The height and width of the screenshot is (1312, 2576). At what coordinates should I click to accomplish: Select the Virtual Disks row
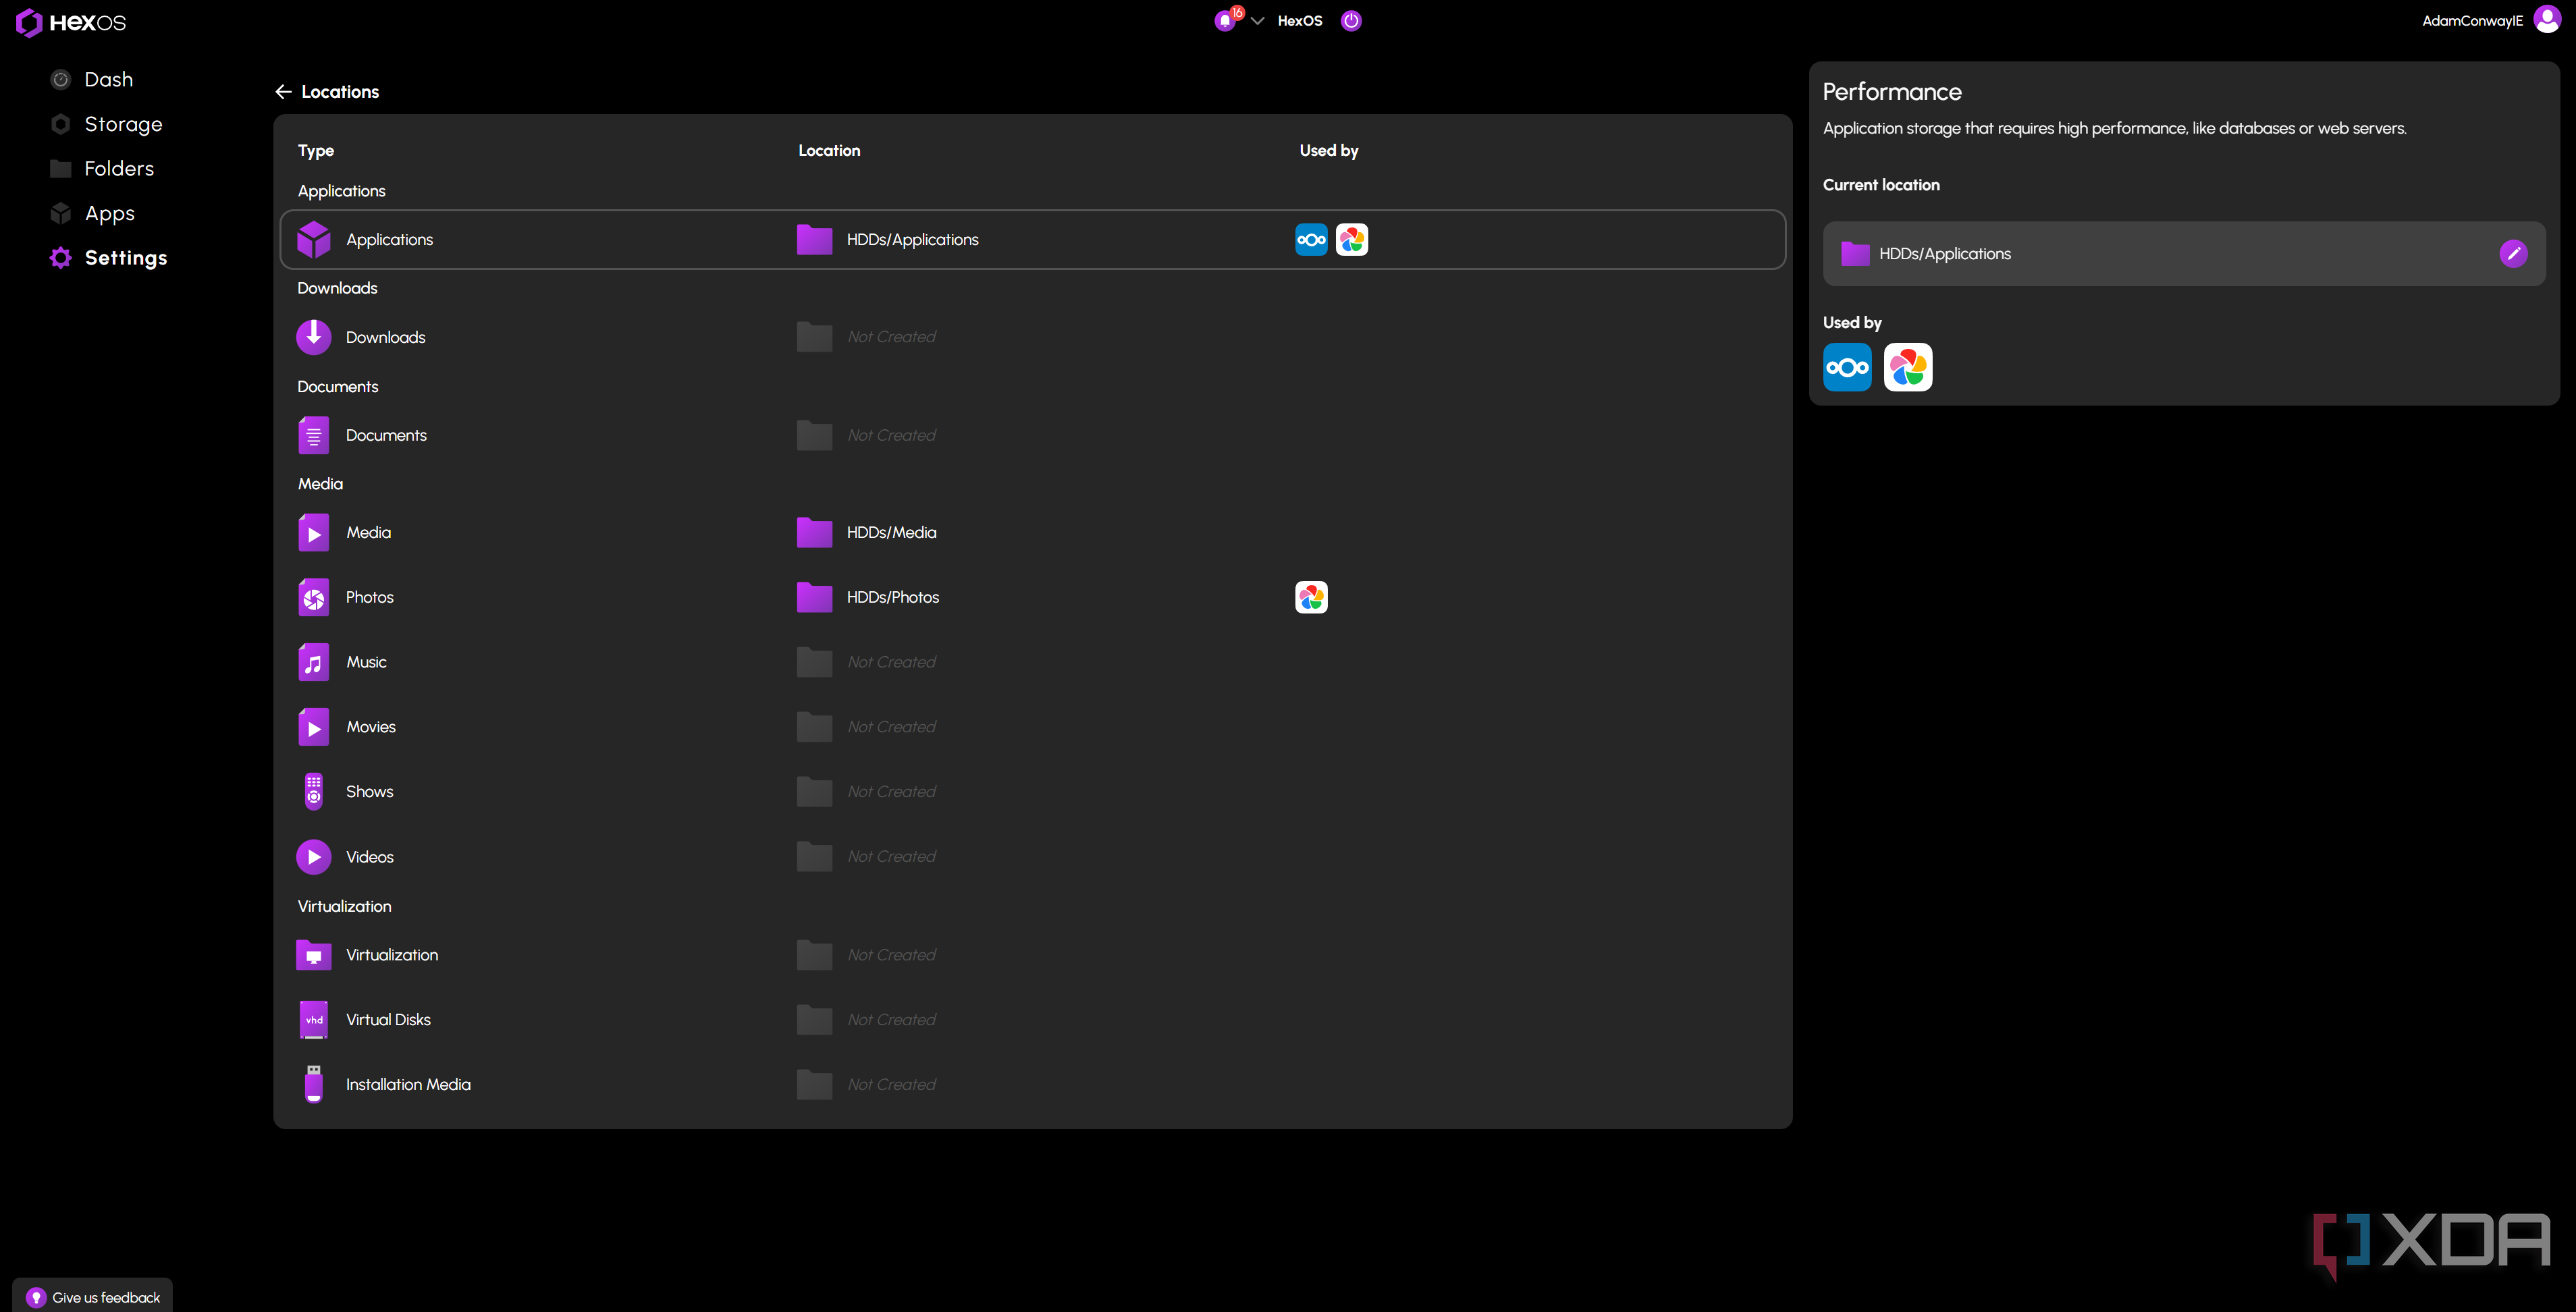click(x=1032, y=1020)
